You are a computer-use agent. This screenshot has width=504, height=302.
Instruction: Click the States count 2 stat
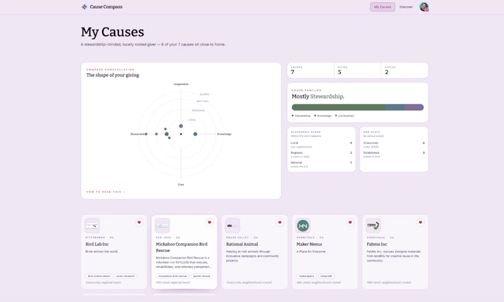[x=404, y=70]
